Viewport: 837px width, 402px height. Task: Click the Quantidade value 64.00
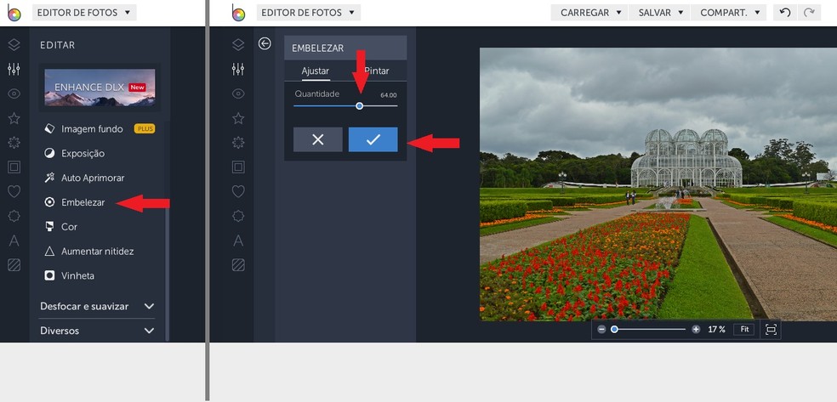389,95
